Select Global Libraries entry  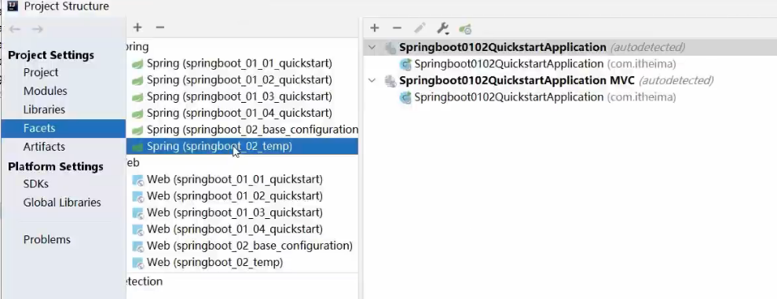click(62, 202)
